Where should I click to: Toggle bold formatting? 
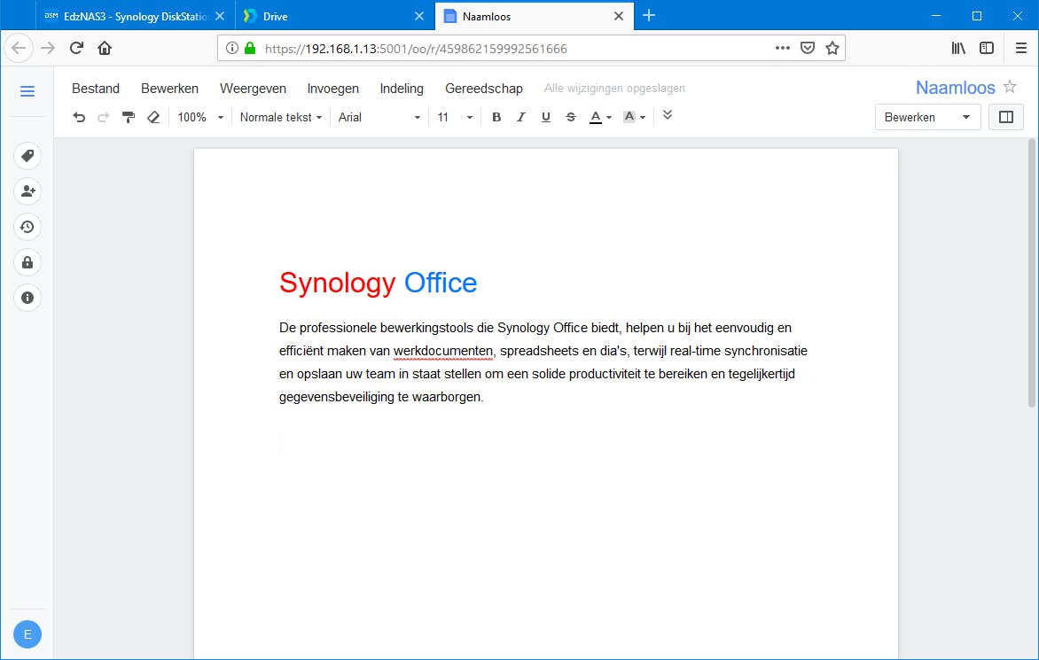tap(496, 117)
